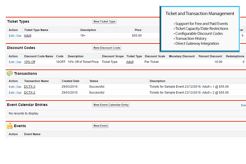Click the Transactions money icon
Screen dimensions: 246x164
(10, 73)
